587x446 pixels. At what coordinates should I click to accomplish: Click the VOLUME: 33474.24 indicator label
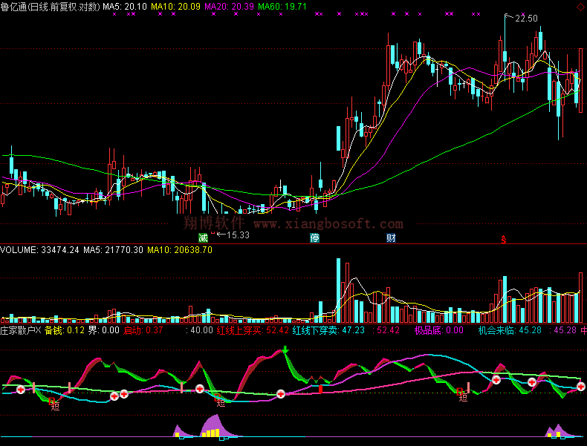pos(39,250)
